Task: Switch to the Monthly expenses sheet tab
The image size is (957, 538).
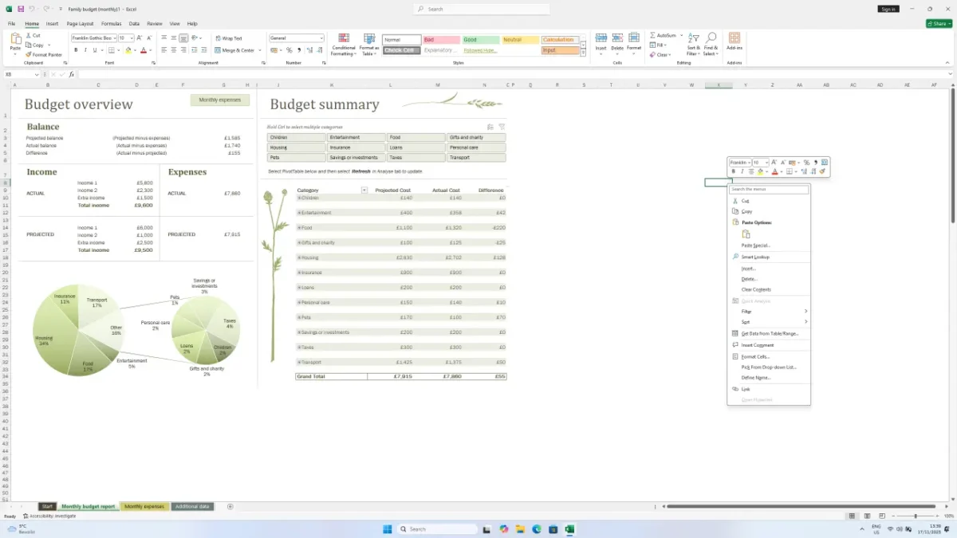Action: tap(144, 506)
